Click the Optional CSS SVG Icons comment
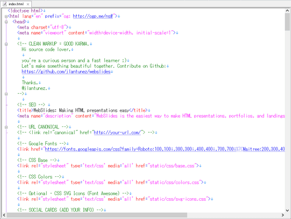291x219 pixels. (73, 194)
